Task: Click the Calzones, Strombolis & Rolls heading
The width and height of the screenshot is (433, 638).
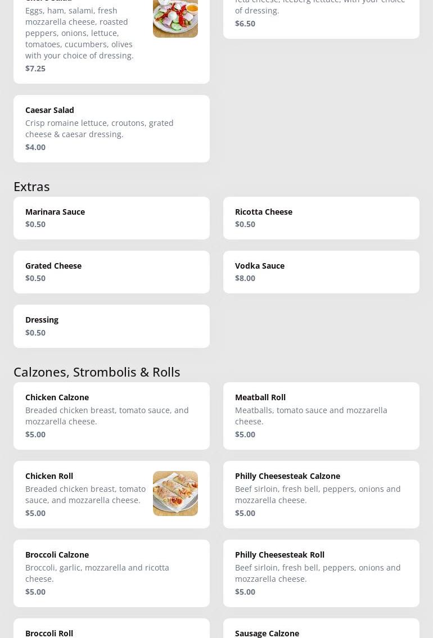Action: (97, 372)
